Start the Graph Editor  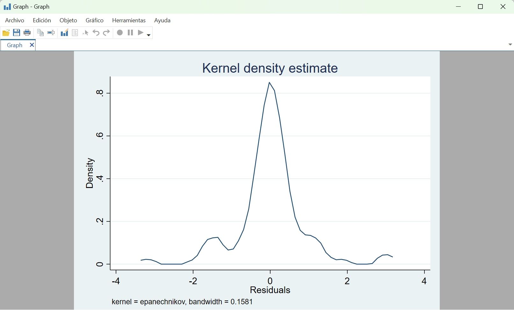pos(64,33)
